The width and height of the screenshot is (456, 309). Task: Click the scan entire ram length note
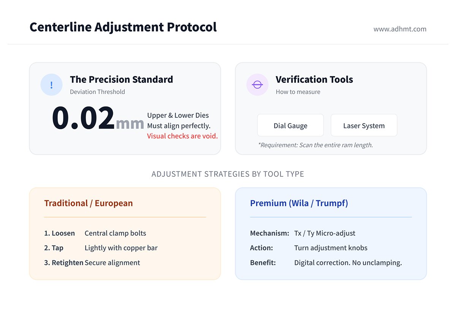tap(315, 145)
